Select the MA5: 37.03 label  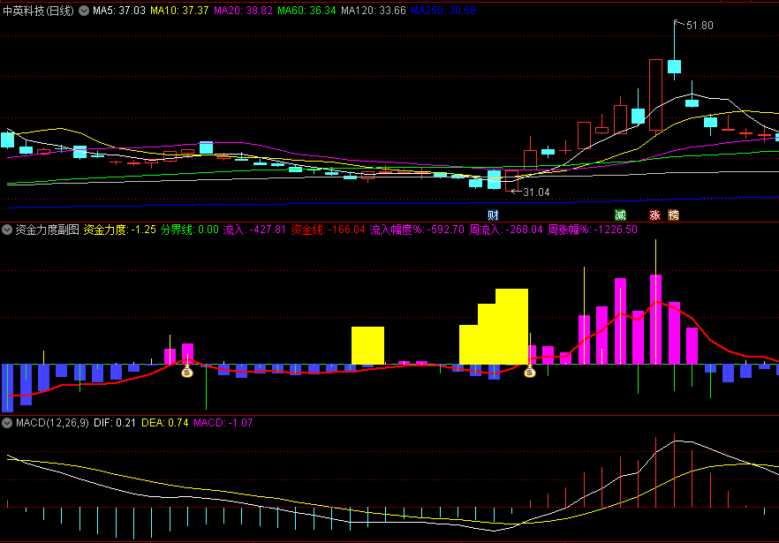tap(119, 11)
